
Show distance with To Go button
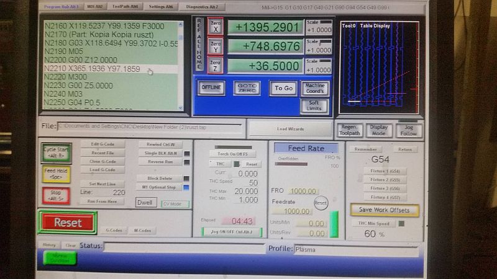pos(283,88)
